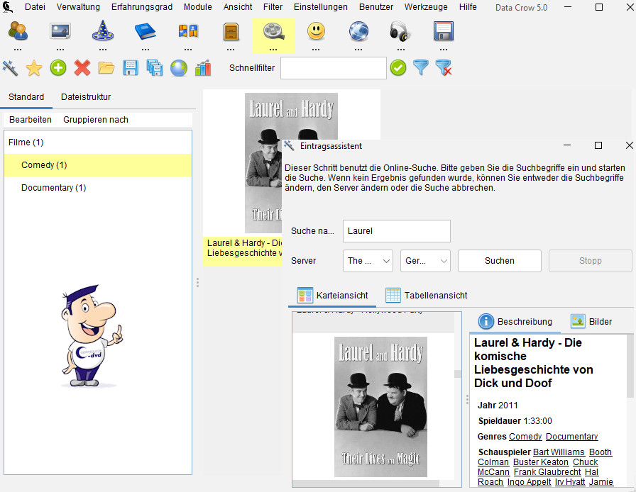Click the save all multi-disk icon
This screenshot has width=636, height=492.
pos(155,68)
